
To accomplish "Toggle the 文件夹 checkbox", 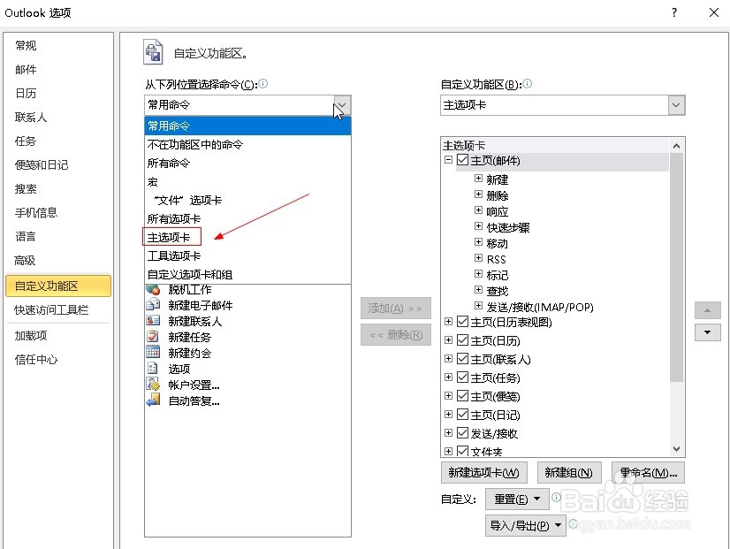I will pyautogui.click(x=462, y=451).
